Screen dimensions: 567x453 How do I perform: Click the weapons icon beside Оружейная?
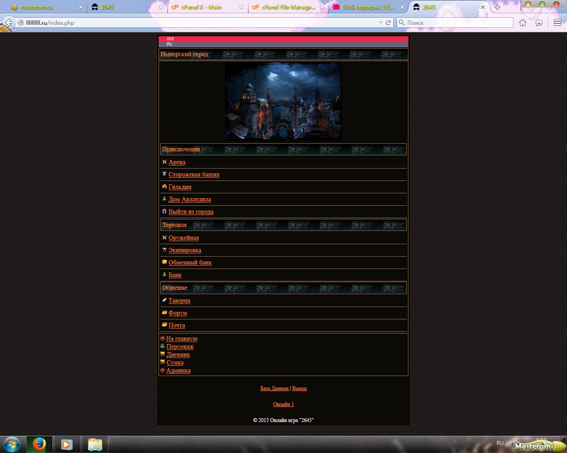click(x=164, y=238)
